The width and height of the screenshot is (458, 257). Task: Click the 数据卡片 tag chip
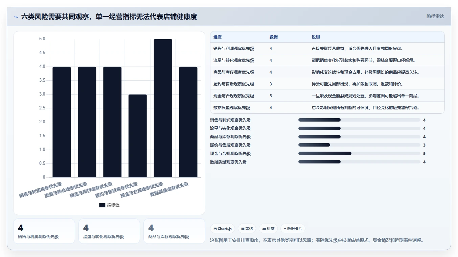point(293,229)
